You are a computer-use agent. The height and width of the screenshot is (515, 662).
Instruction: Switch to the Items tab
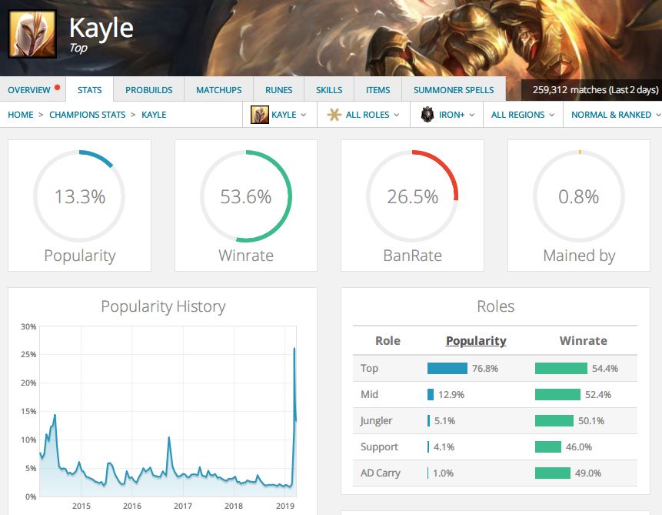[378, 90]
